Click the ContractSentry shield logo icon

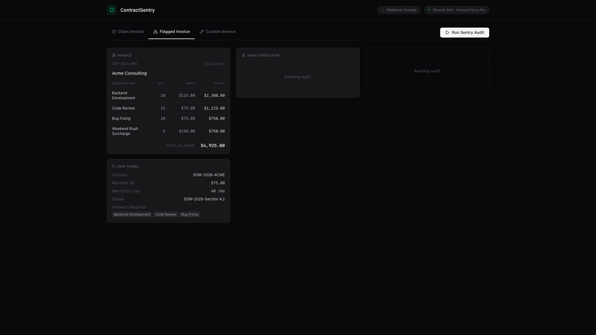(112, 10)
